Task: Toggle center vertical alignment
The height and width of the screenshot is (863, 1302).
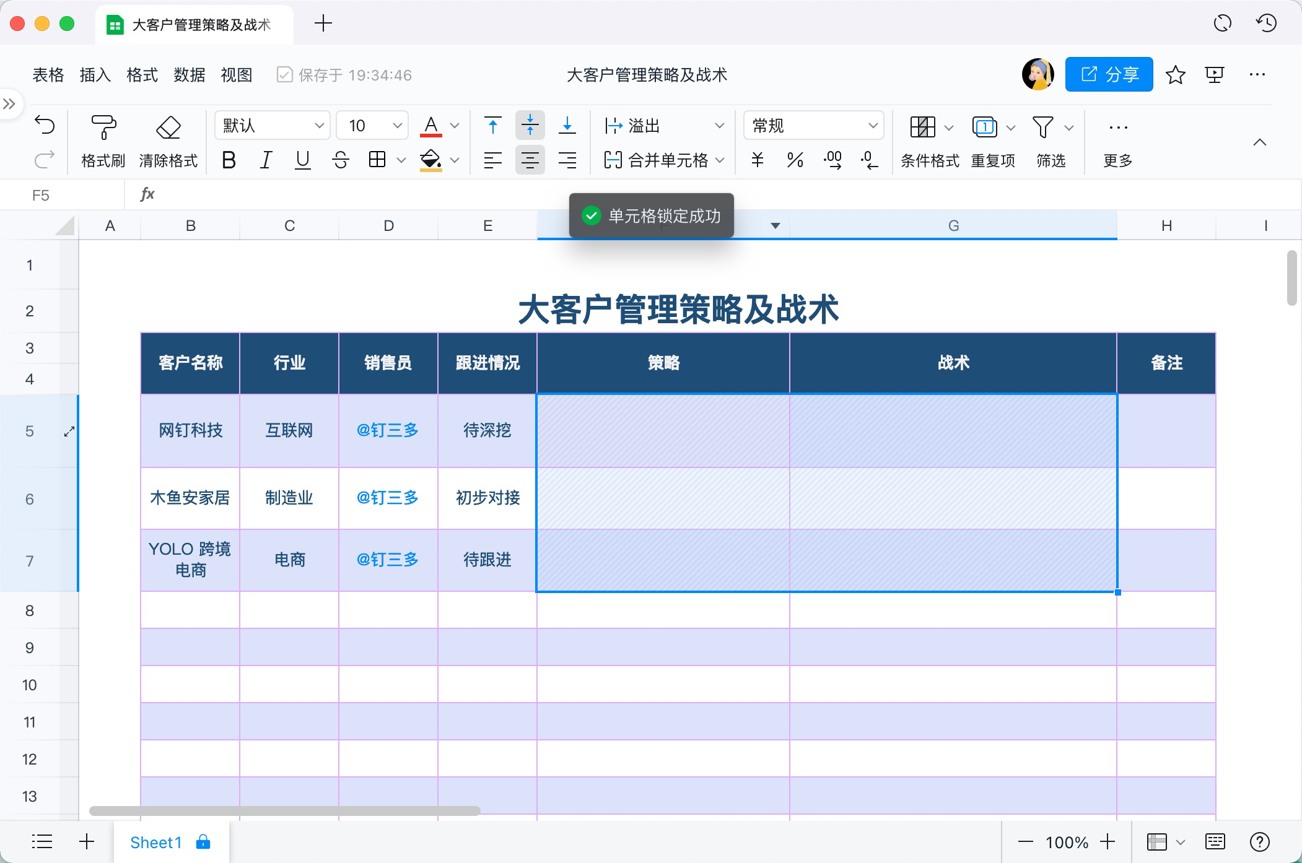Action: (x=530, y=125)
